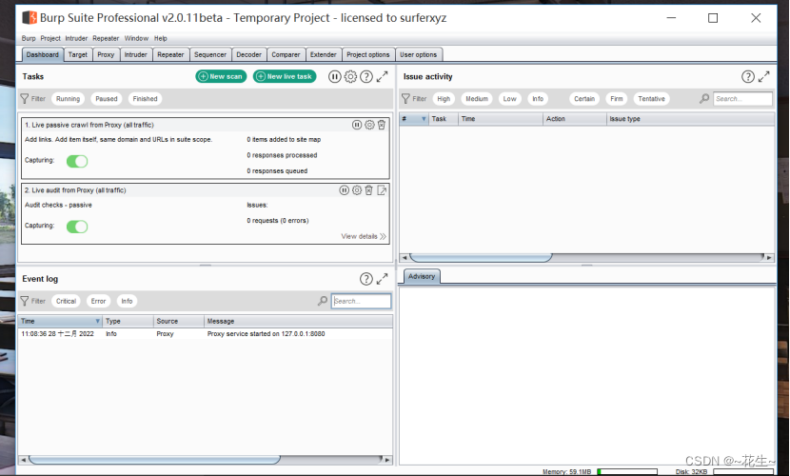Toggle the Medium severity filter

(x=477, y=99)
